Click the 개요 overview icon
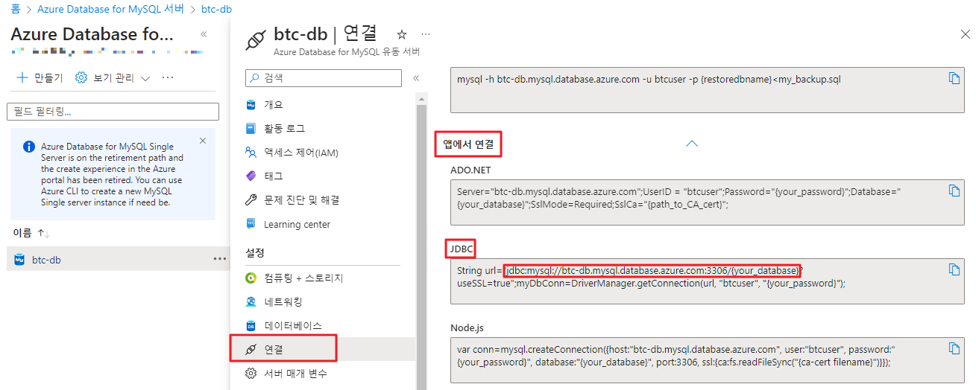Image resolution: width=976 pixels, height=390 pixels. (x=251, y=105)
